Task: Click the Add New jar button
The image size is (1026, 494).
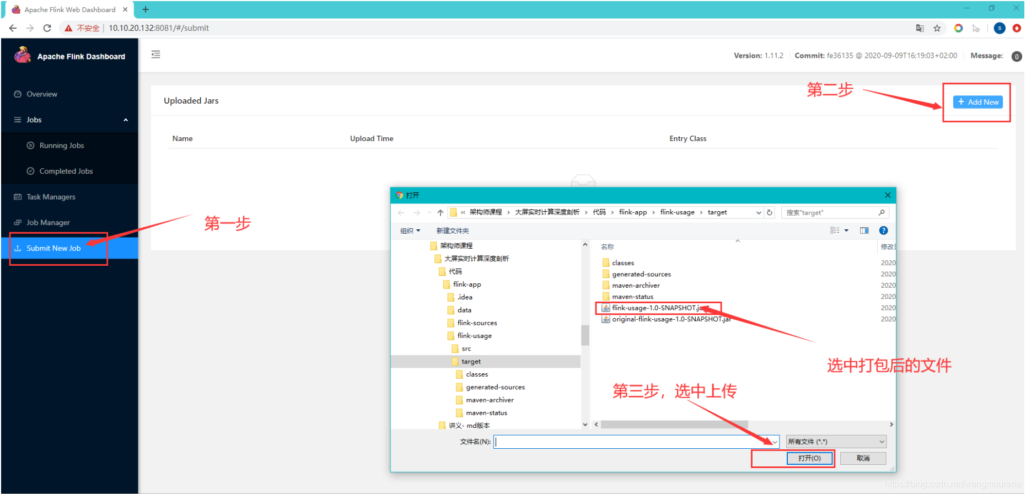Action: (978, 102)
